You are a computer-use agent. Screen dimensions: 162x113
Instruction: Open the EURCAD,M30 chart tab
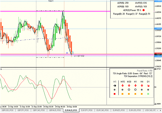pyautogui.click(x=102, y=110)
